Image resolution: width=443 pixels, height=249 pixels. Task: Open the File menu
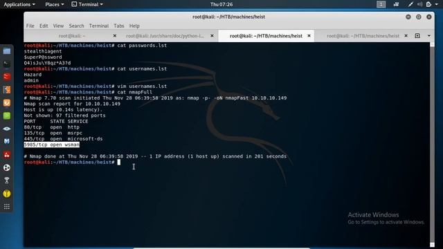(30, 26)
